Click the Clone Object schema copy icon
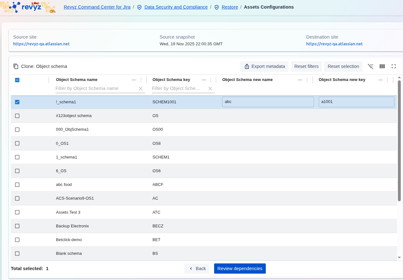403x280 pixels. (x=16, y=66)
